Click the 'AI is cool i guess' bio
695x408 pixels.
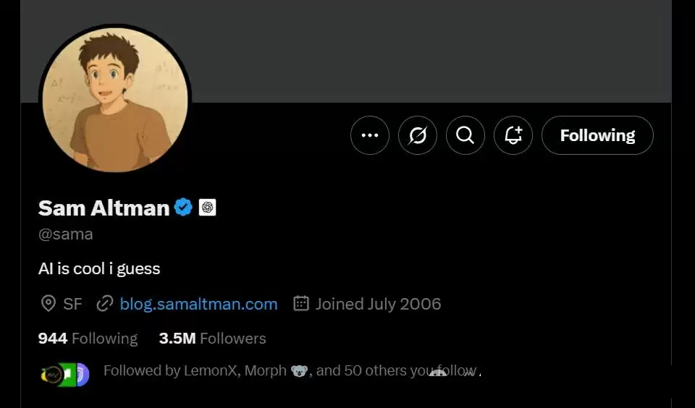tap(99, 268)
